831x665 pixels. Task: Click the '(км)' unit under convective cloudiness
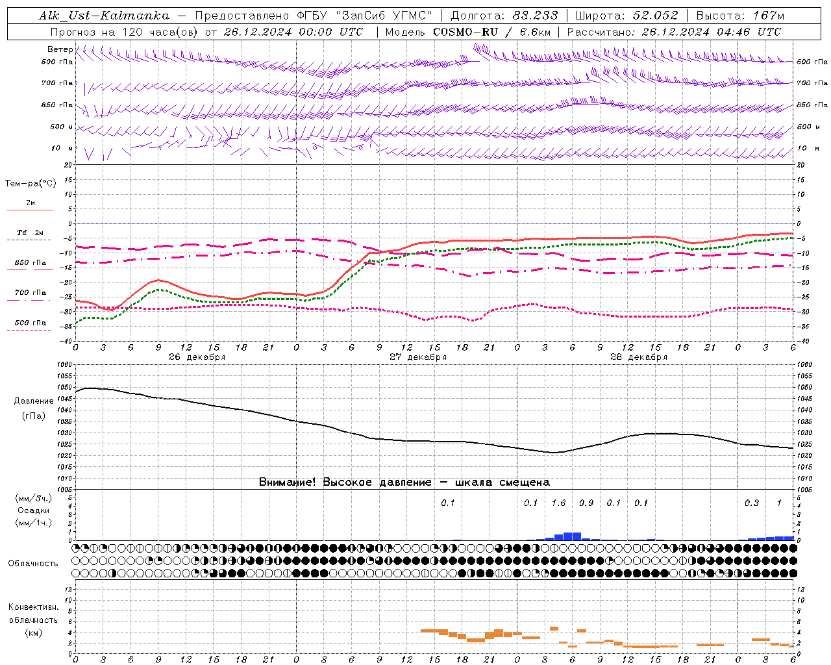pos(33,633)
